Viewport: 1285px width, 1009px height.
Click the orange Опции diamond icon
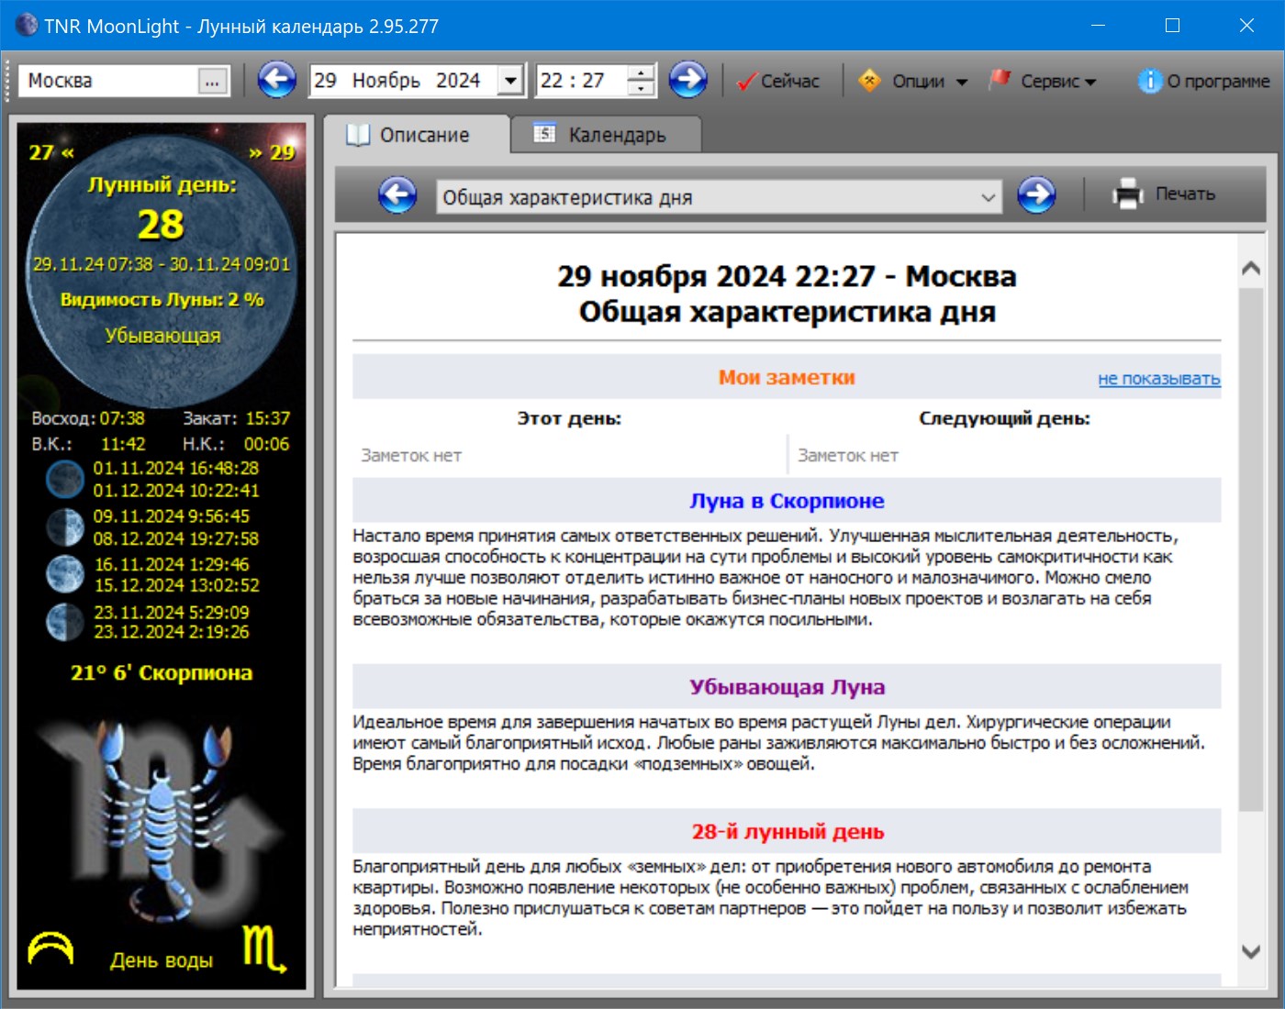click(869, 81)
